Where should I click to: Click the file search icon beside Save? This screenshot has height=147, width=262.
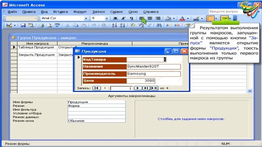pyautogui.click(x=31, y=25)
